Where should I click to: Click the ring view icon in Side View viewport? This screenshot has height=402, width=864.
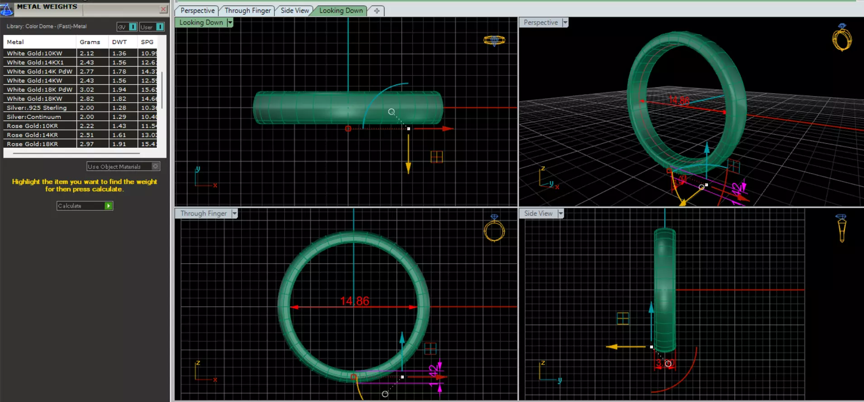click(x=841, y=228)
